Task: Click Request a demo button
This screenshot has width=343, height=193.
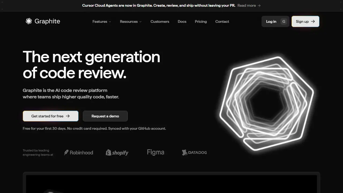Action: (105, 116)
